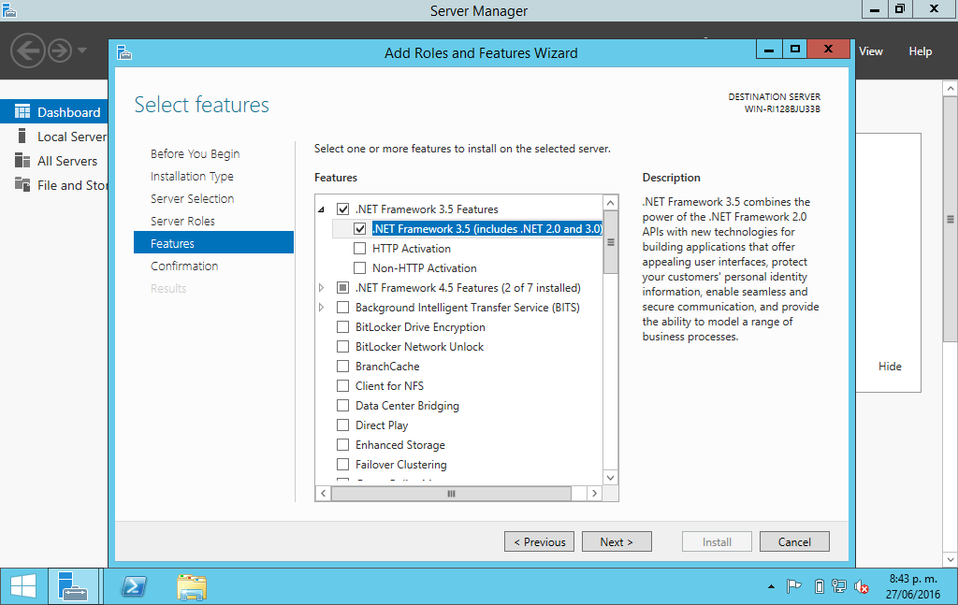
Task: Enable BitLocker Network Unlock checkbox
Action: coord(342,347)
